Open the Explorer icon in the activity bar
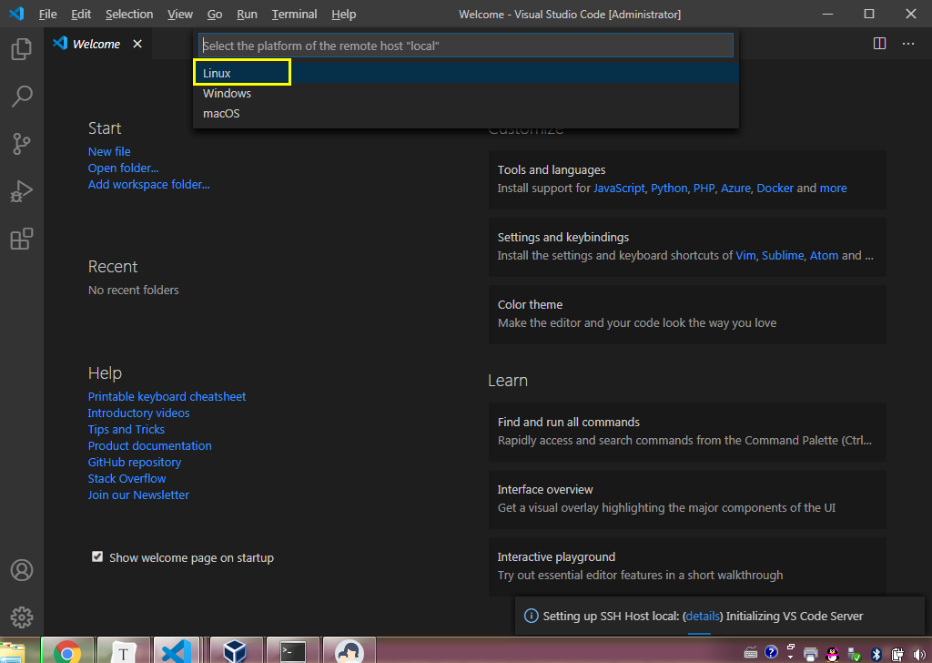Viewport: 932px width, 663px height. coord(21,49)
